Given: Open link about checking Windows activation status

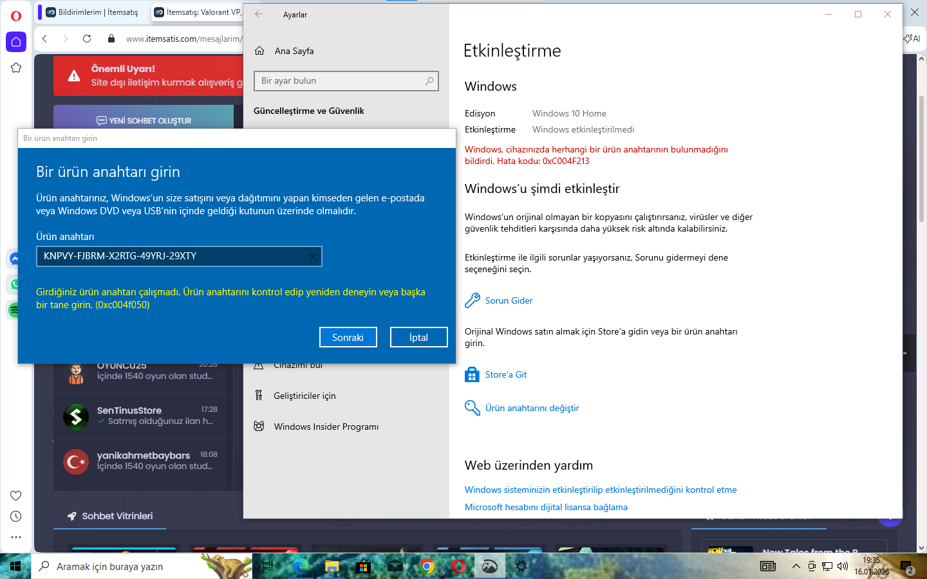Looking at the screenshot, I should coord(601,490).
